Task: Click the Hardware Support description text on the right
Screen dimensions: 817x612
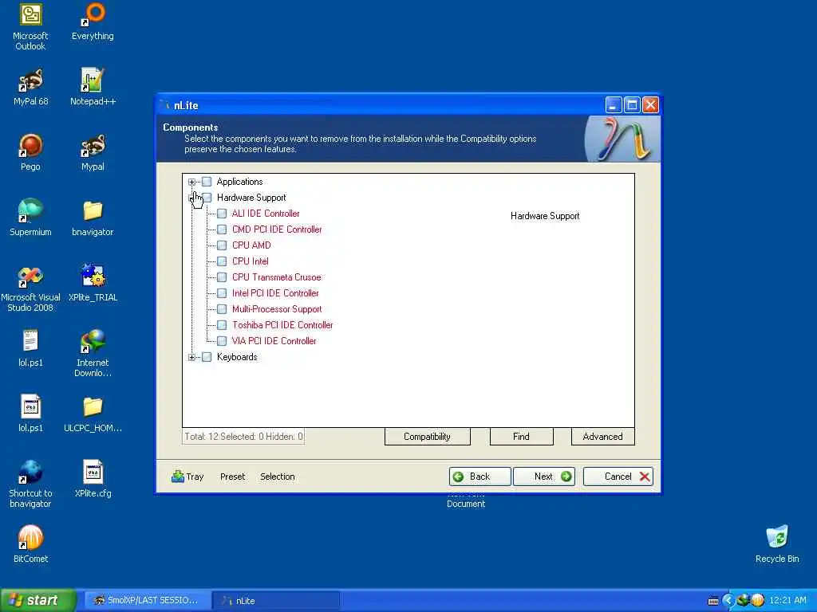Action: pos(544,216)
